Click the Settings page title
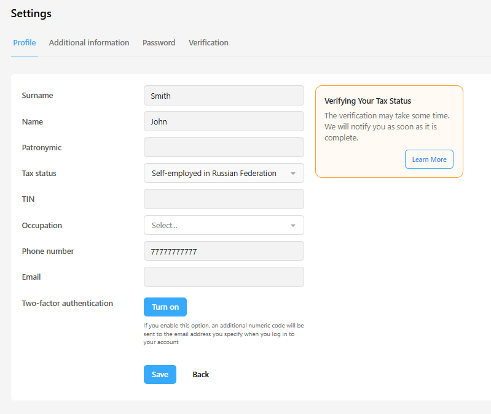The image size is (491, 414). click(31, 13)
